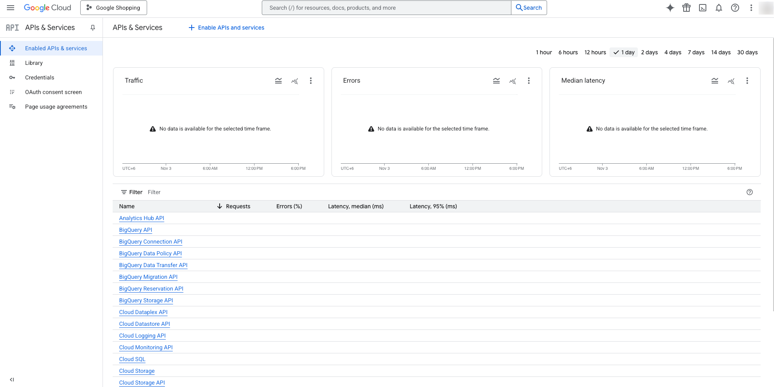Go to Credentials in sidebar
The width and height of the screenshot is (774, 387).
pos(39,77)
